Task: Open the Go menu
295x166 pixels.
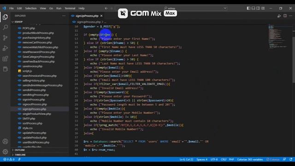Action: (x=51, y=8)
